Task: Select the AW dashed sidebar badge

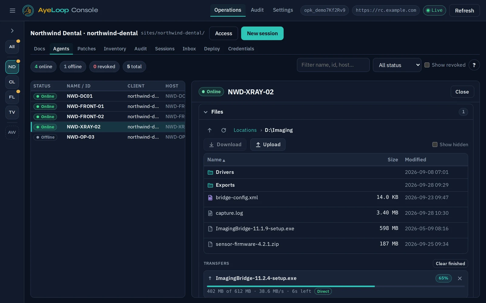Action: (12, 132)
